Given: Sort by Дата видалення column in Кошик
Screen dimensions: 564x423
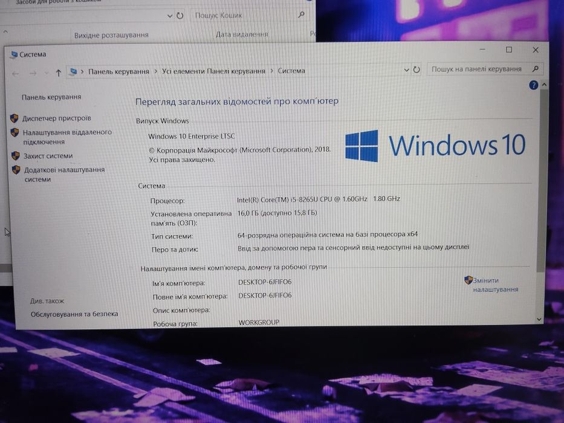Looking at the screenshot, I should pyautogui.click(x=242, y=34).
